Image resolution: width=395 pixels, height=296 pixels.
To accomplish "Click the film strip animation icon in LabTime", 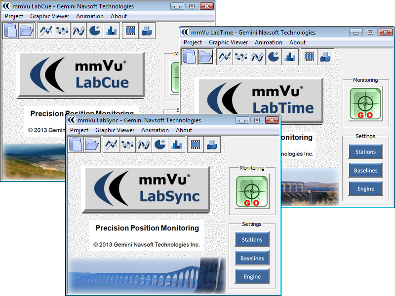I will coord(309,57).
